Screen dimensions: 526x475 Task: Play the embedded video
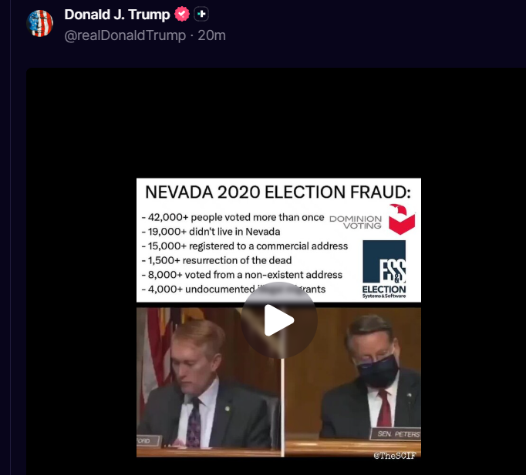pos(279,320)
